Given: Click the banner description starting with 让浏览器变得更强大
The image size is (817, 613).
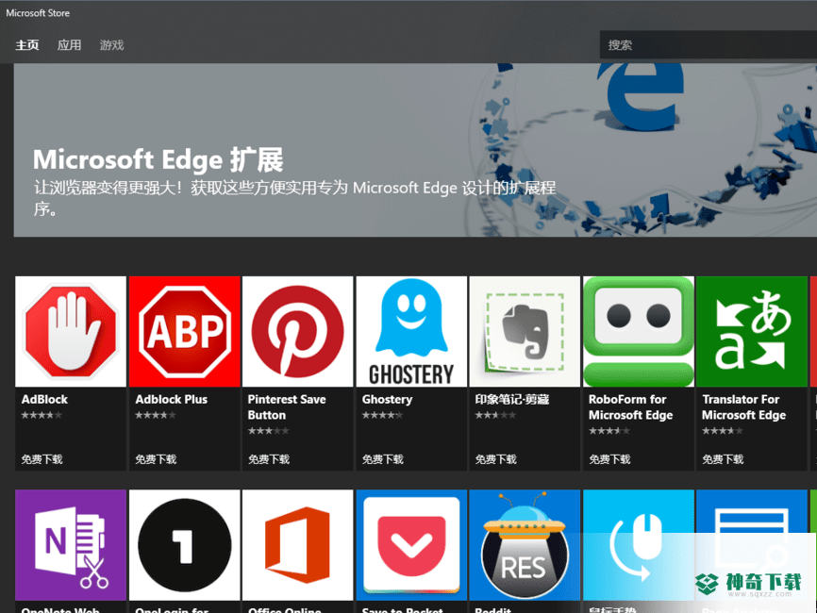Looking at the screenshot, I should point(295,198).
